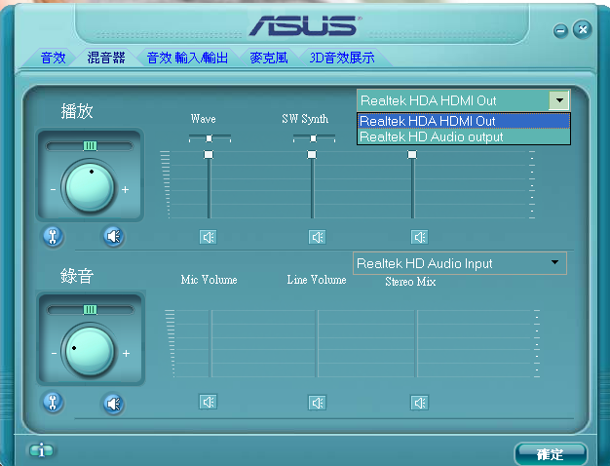
Task: Click the Stereo Mix slider track
Action: (x=417, y=344)
